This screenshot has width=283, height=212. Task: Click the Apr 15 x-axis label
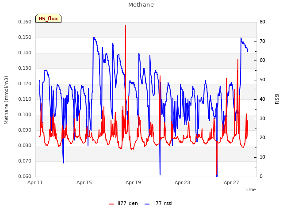click(x=84, y=182)
